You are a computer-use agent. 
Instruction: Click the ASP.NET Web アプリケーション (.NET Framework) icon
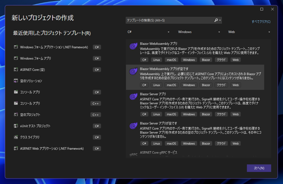pyautogui.click(x=16, y=148)
